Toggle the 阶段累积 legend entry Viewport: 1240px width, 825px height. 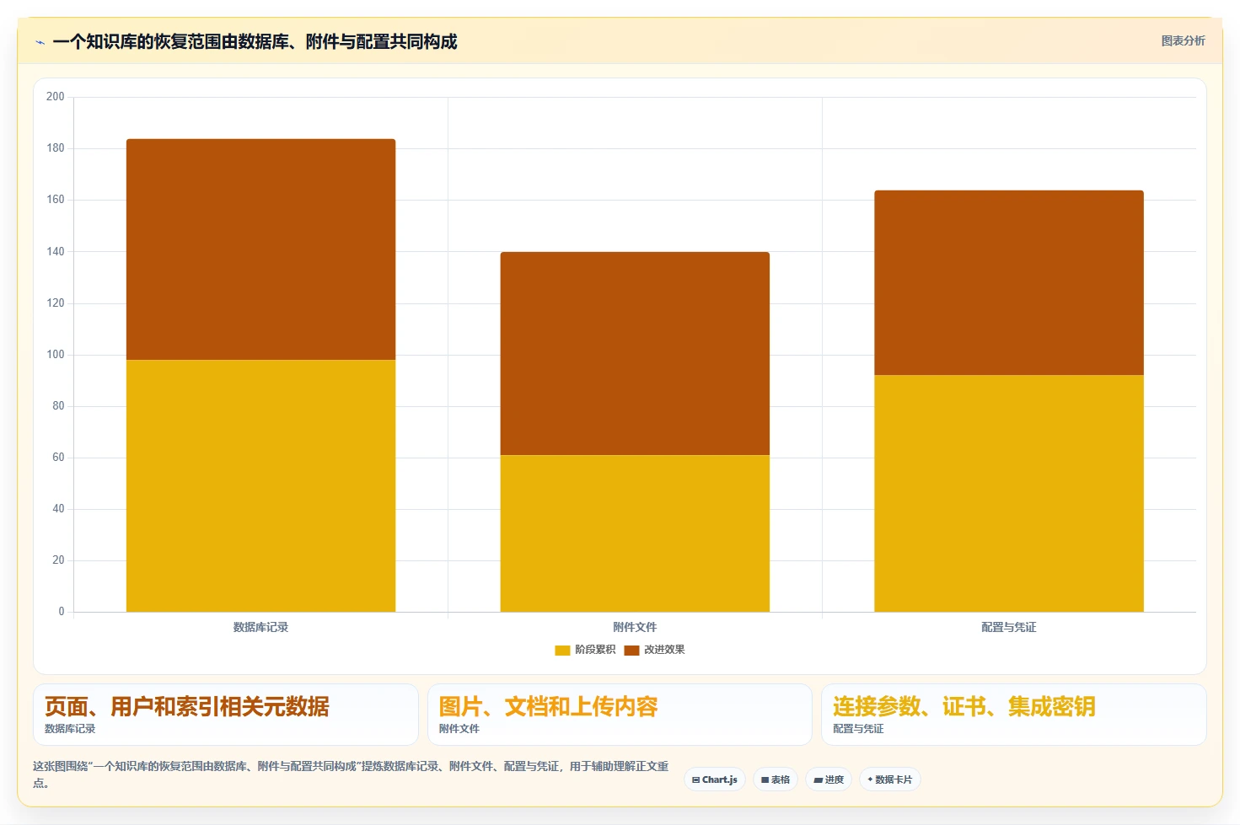pos(585,650)
